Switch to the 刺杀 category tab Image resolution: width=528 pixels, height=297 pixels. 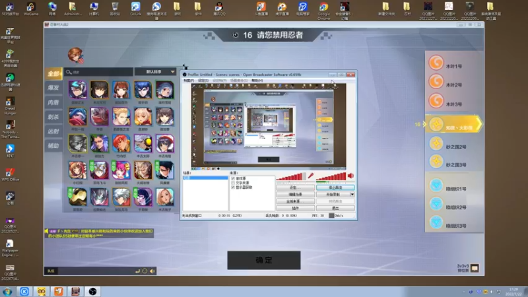[53, 117]
